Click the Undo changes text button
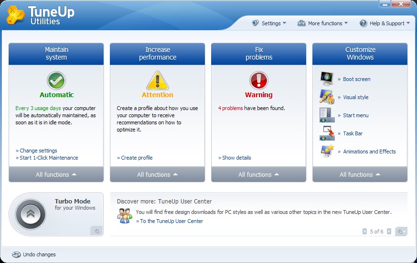Image resolution: width=417 pixels, height=263 pixels. coord(39,254)
